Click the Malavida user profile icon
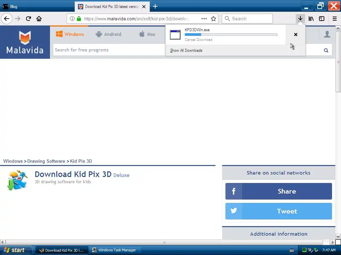 327,34
